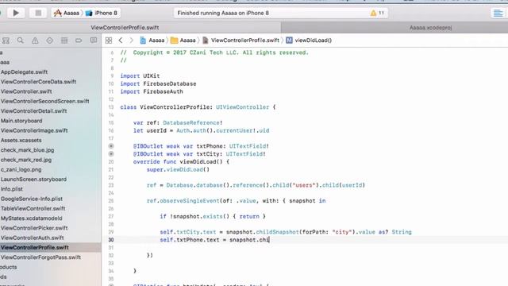Choose the iPhone 8 run destination

pyautogui.click(x=101, y=13)
